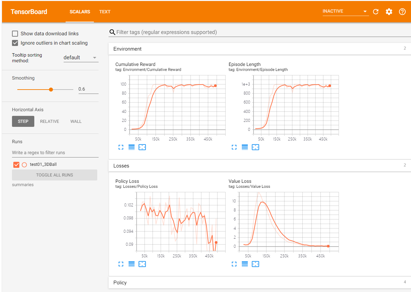
Task: Set horizontal axis to RELATIVE
Action: (50, 122)
